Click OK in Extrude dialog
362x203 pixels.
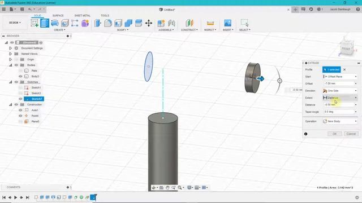[334, 134]
